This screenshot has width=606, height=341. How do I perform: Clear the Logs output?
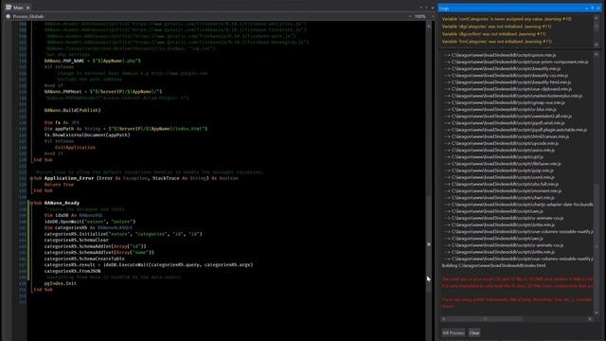[x=474, y=332]
